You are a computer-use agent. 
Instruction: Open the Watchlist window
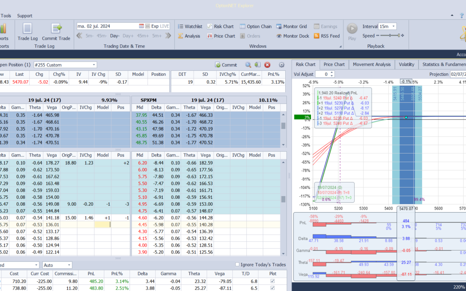(x=190, y=26)
